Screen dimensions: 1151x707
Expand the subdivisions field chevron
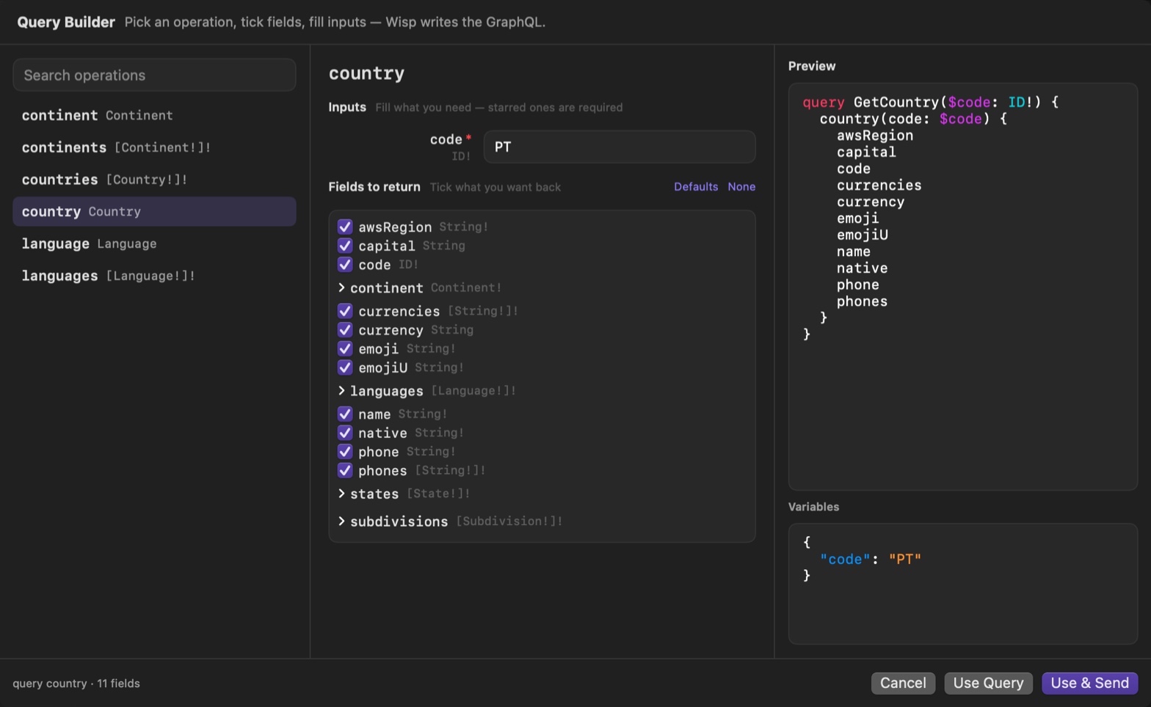(x=341, y=521)
